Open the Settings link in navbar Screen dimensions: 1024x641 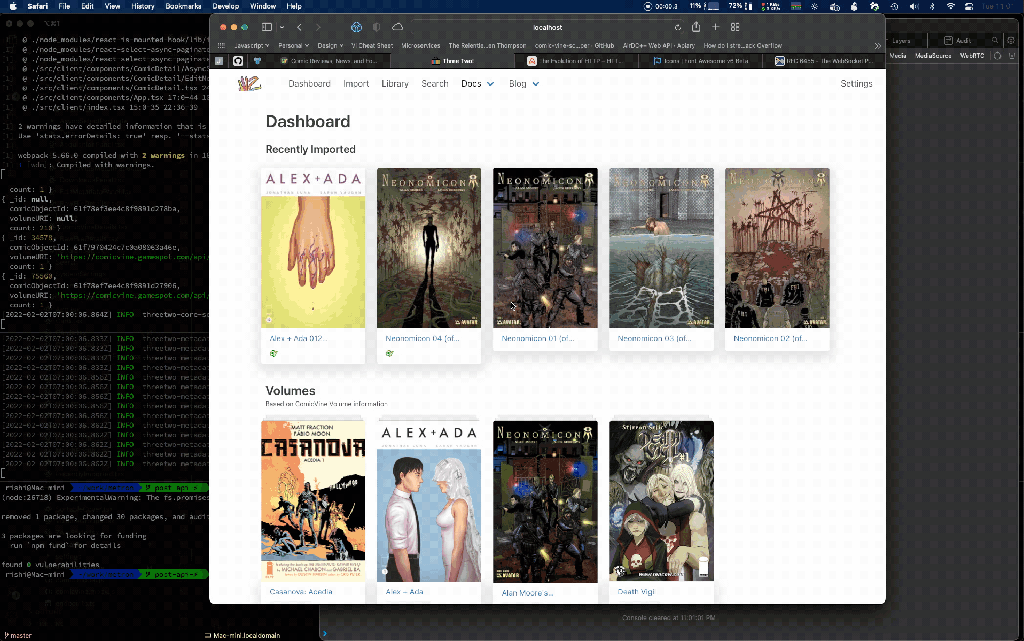click(x=856, y=83)
